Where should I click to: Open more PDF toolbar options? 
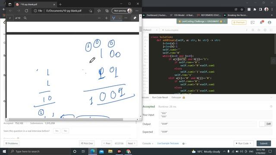(126, 18)
